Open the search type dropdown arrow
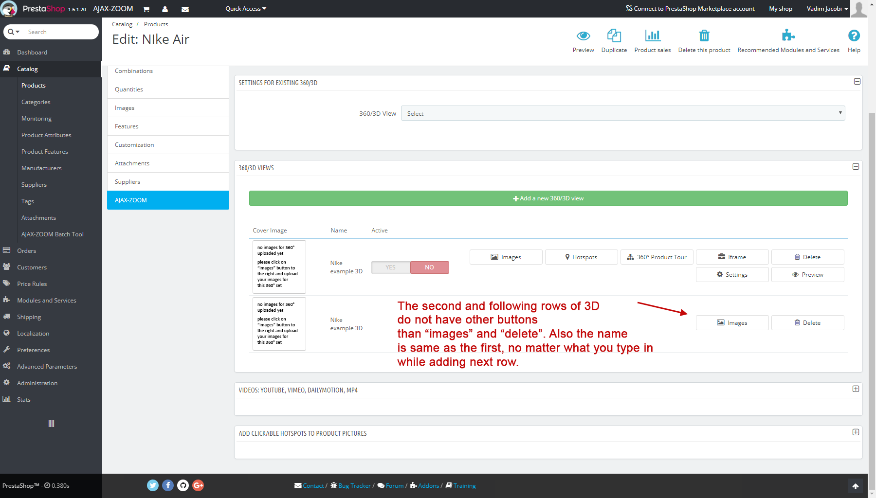876x498 pixels. tap(14, 32)
